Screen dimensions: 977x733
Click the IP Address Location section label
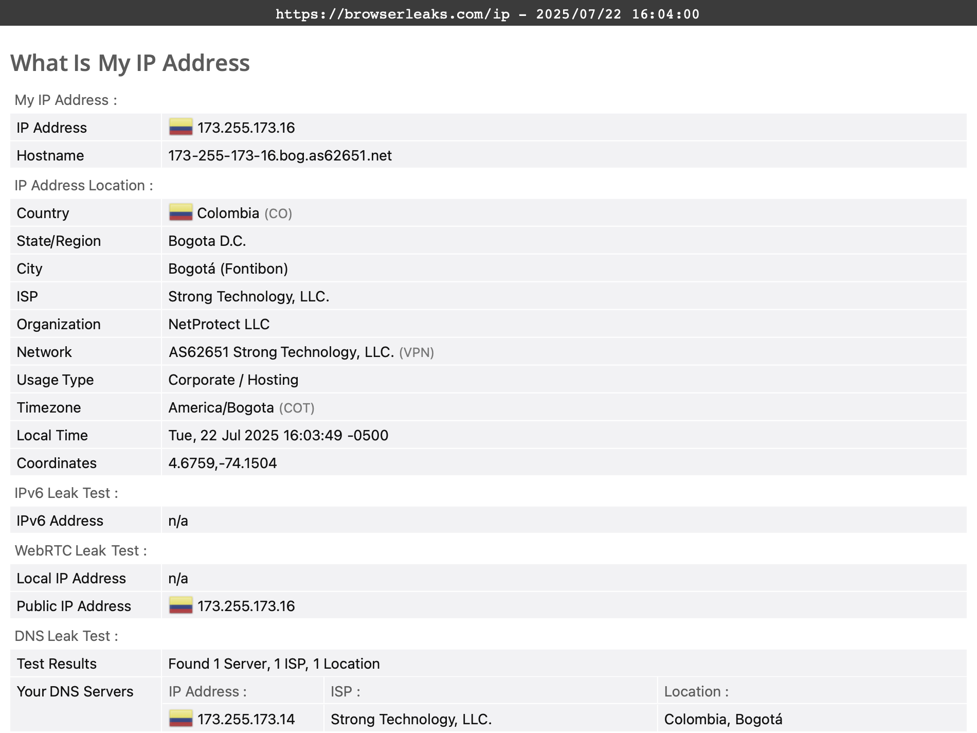[84, 185]
